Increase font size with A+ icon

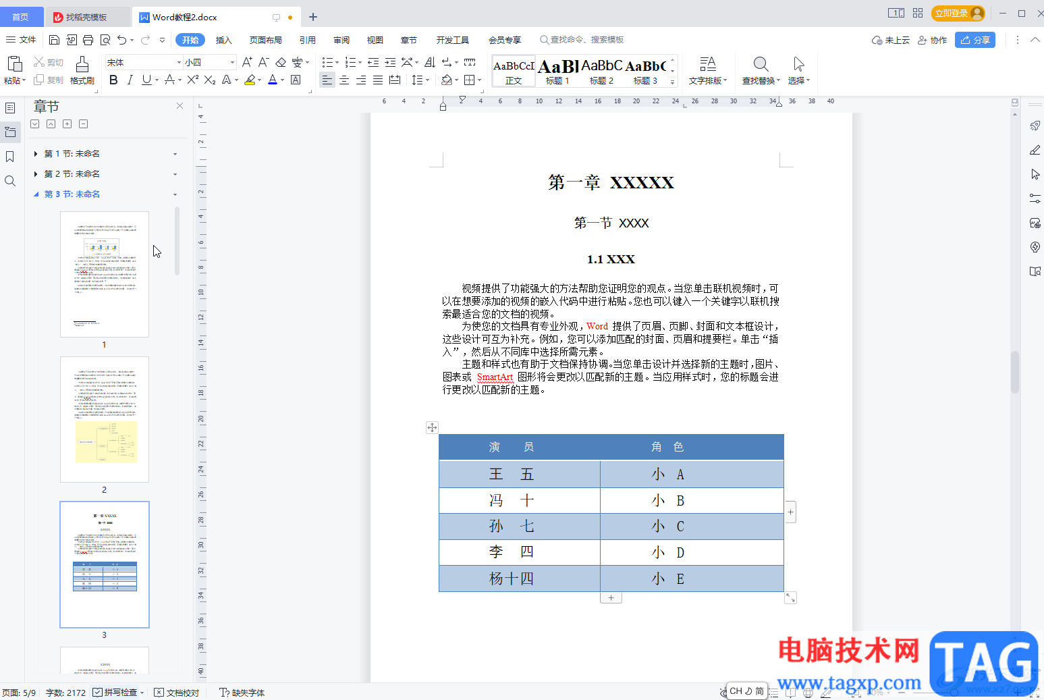tap(247, 62)
